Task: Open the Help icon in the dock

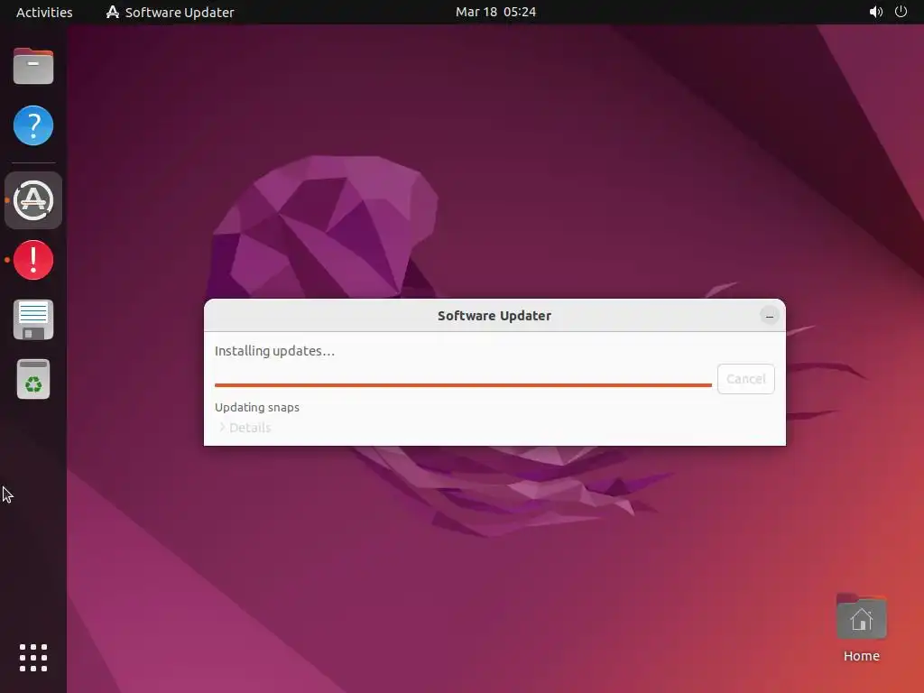Action: coord(33,125)
